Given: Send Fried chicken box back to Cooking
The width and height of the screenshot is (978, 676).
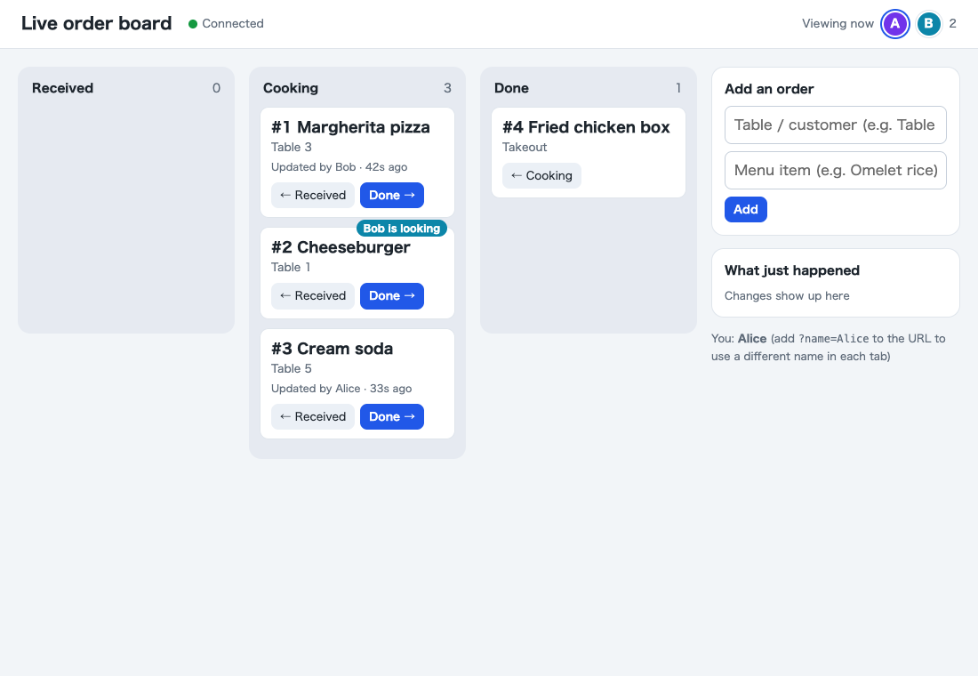Looking at the screenshot, I should (541, 176).
